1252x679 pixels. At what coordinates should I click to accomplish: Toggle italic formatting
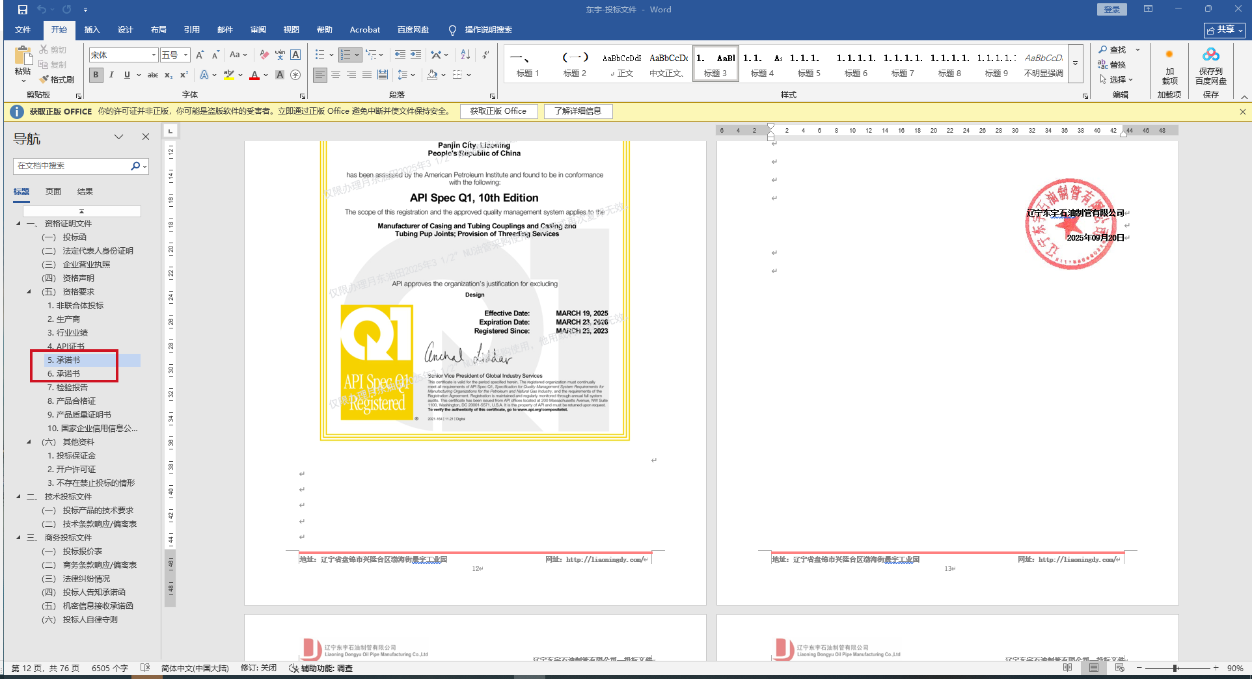111,75
